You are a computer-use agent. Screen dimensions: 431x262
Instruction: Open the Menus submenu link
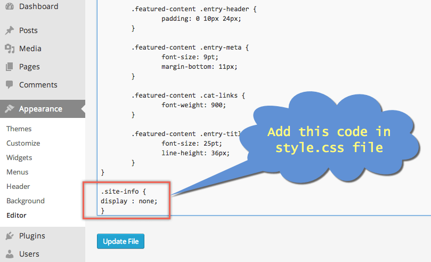pyautogui.click(x=18, y=172)
